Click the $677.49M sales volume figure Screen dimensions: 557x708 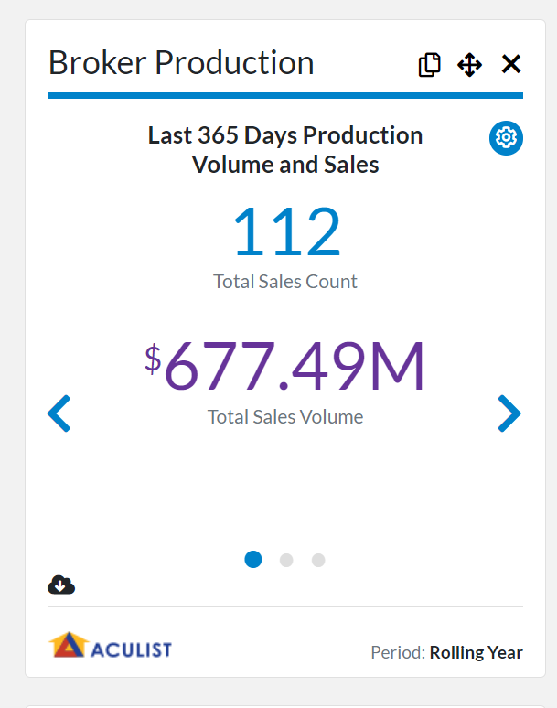pyautogui.click(x=284, y=366)
